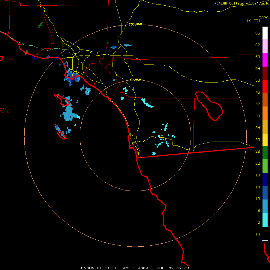Select the dark green legend swatch
The height and width of the screenshot is (270, 270).
tap(265, 153)
